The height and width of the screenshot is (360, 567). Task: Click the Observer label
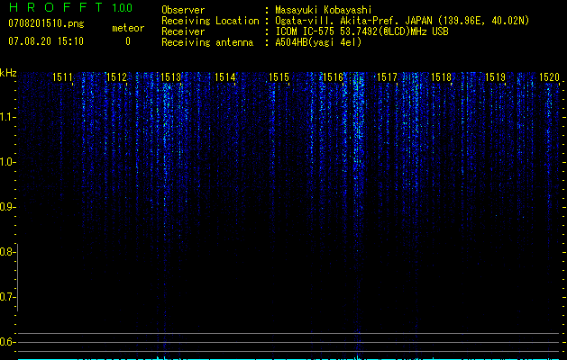(x=183, y=10)
